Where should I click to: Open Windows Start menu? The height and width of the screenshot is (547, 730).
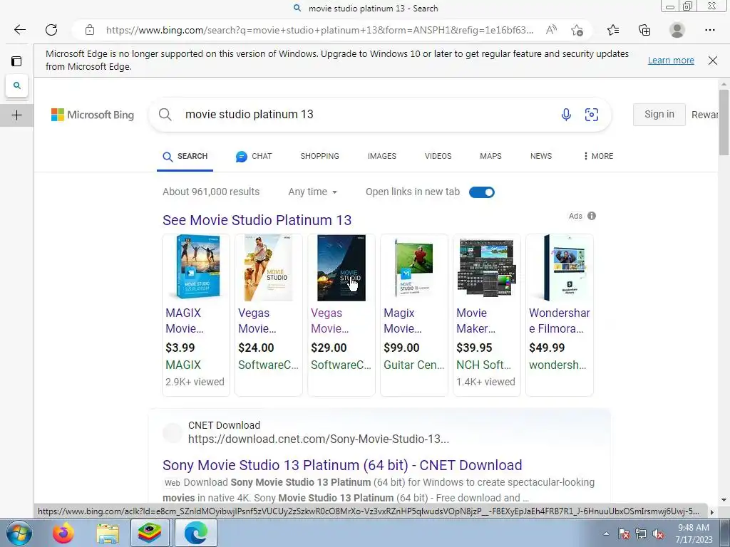[x=19, y=533]
